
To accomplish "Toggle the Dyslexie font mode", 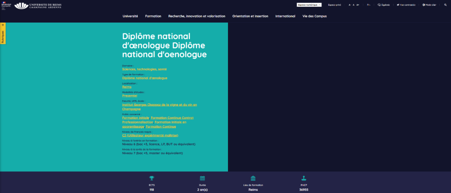I will (x=384, y=5).
